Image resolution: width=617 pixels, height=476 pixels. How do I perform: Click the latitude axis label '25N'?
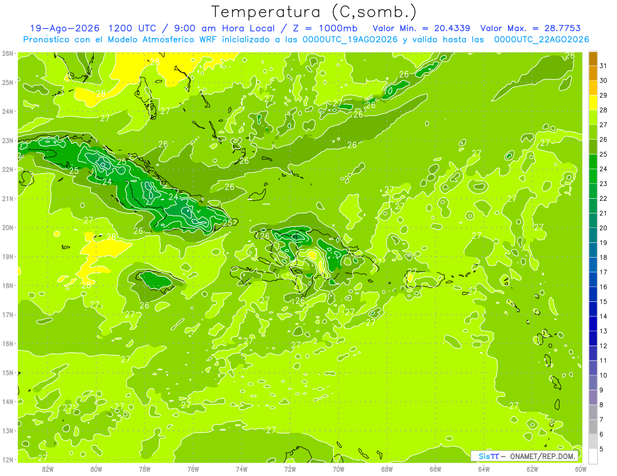pyautogui.click(x=7, y=82)
